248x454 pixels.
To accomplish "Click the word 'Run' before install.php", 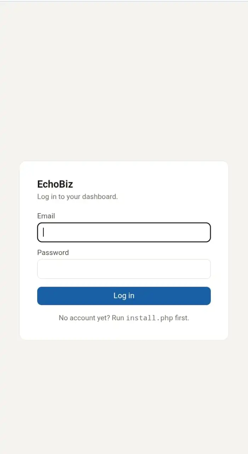I will pos(118,318).
